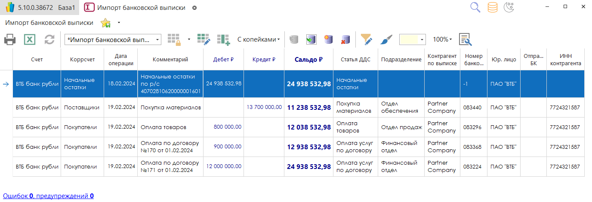Click the database import icon with green arrow
The image size is (592, 202).
pyautogui.click(x=311, y=39)
